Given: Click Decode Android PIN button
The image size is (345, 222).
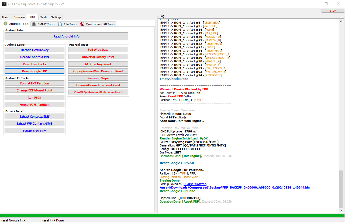Looking at the screenshot, I should tap(34, 57).
